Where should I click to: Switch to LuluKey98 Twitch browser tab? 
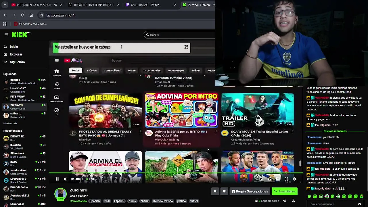point(152,5)
